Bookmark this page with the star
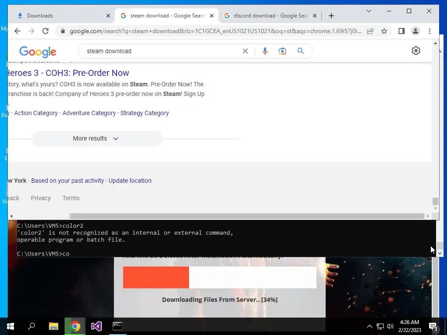 point(384,31)
